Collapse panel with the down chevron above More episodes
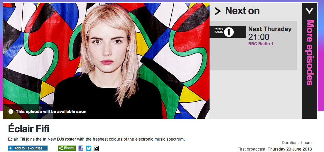This screenshot has width=324, height=152. click(310, 11)
